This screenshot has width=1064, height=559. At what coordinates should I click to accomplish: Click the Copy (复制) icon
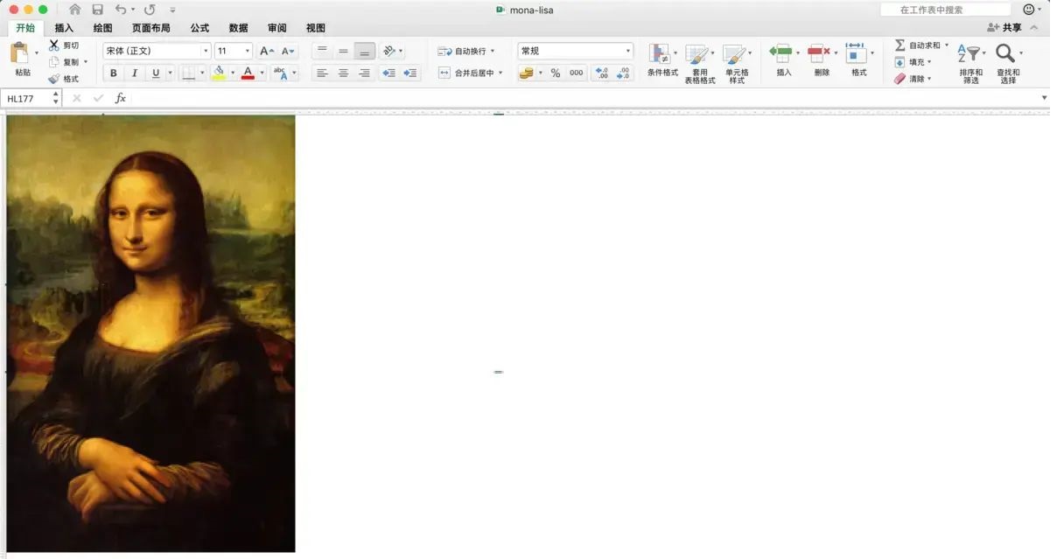(54, 62)
